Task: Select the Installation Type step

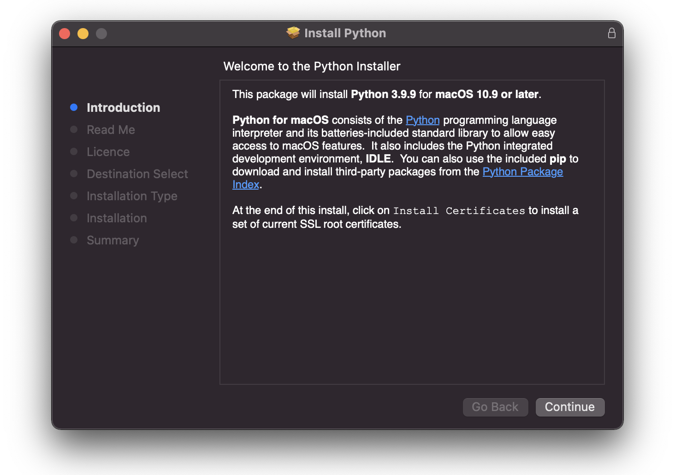Action: point(132,196)
